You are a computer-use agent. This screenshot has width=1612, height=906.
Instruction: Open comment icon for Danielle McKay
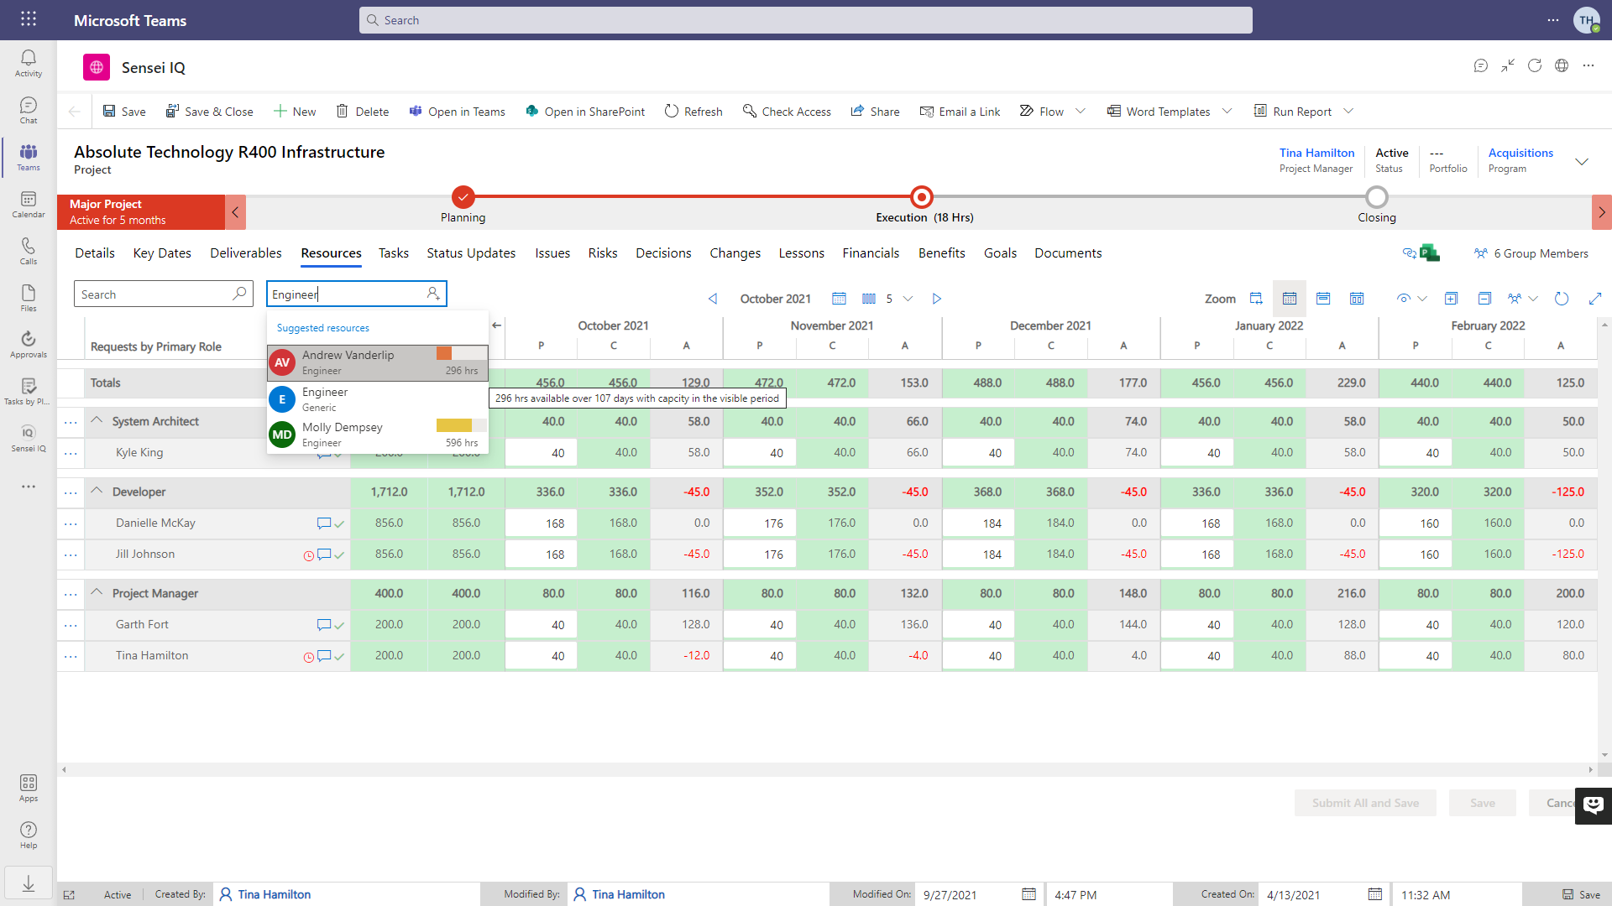click(323, 523)
